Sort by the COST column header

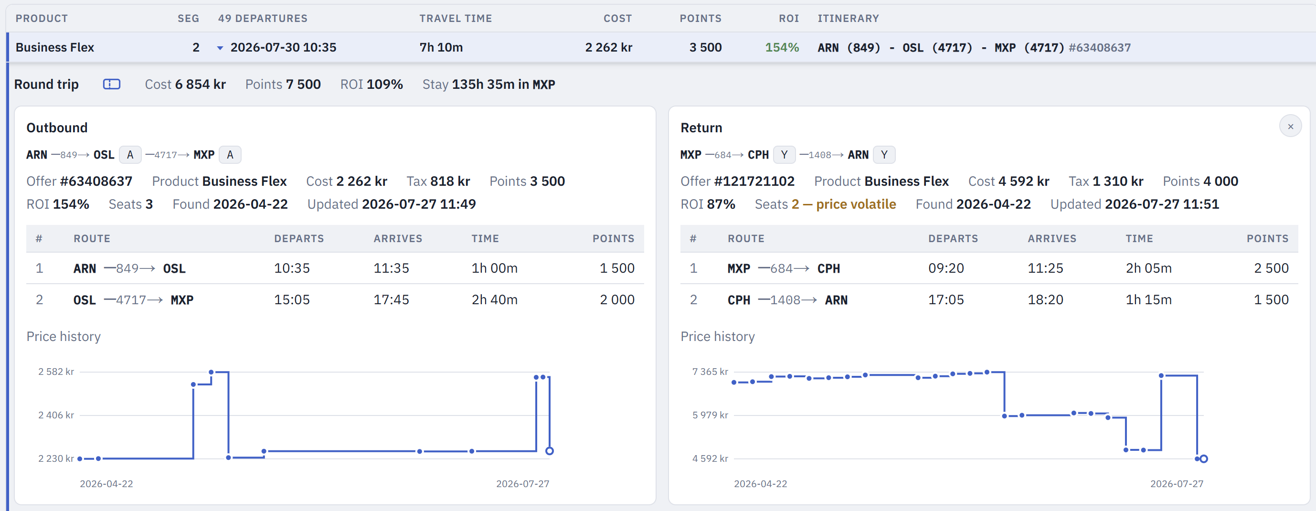tap(617, 19)
